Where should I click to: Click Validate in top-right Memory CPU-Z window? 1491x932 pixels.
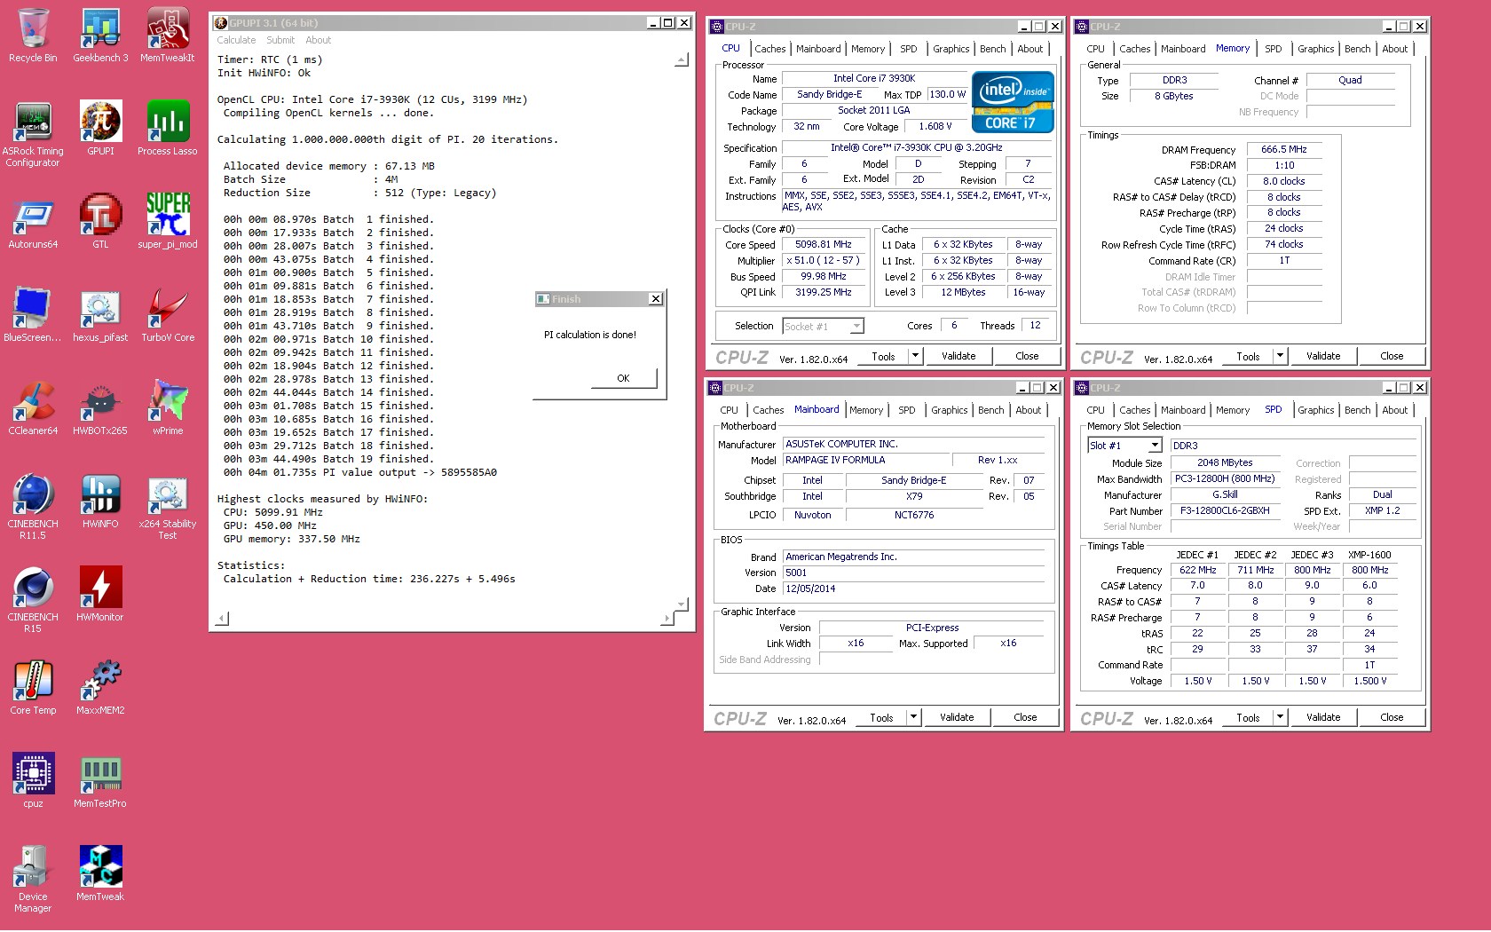tap(1323, 356)
